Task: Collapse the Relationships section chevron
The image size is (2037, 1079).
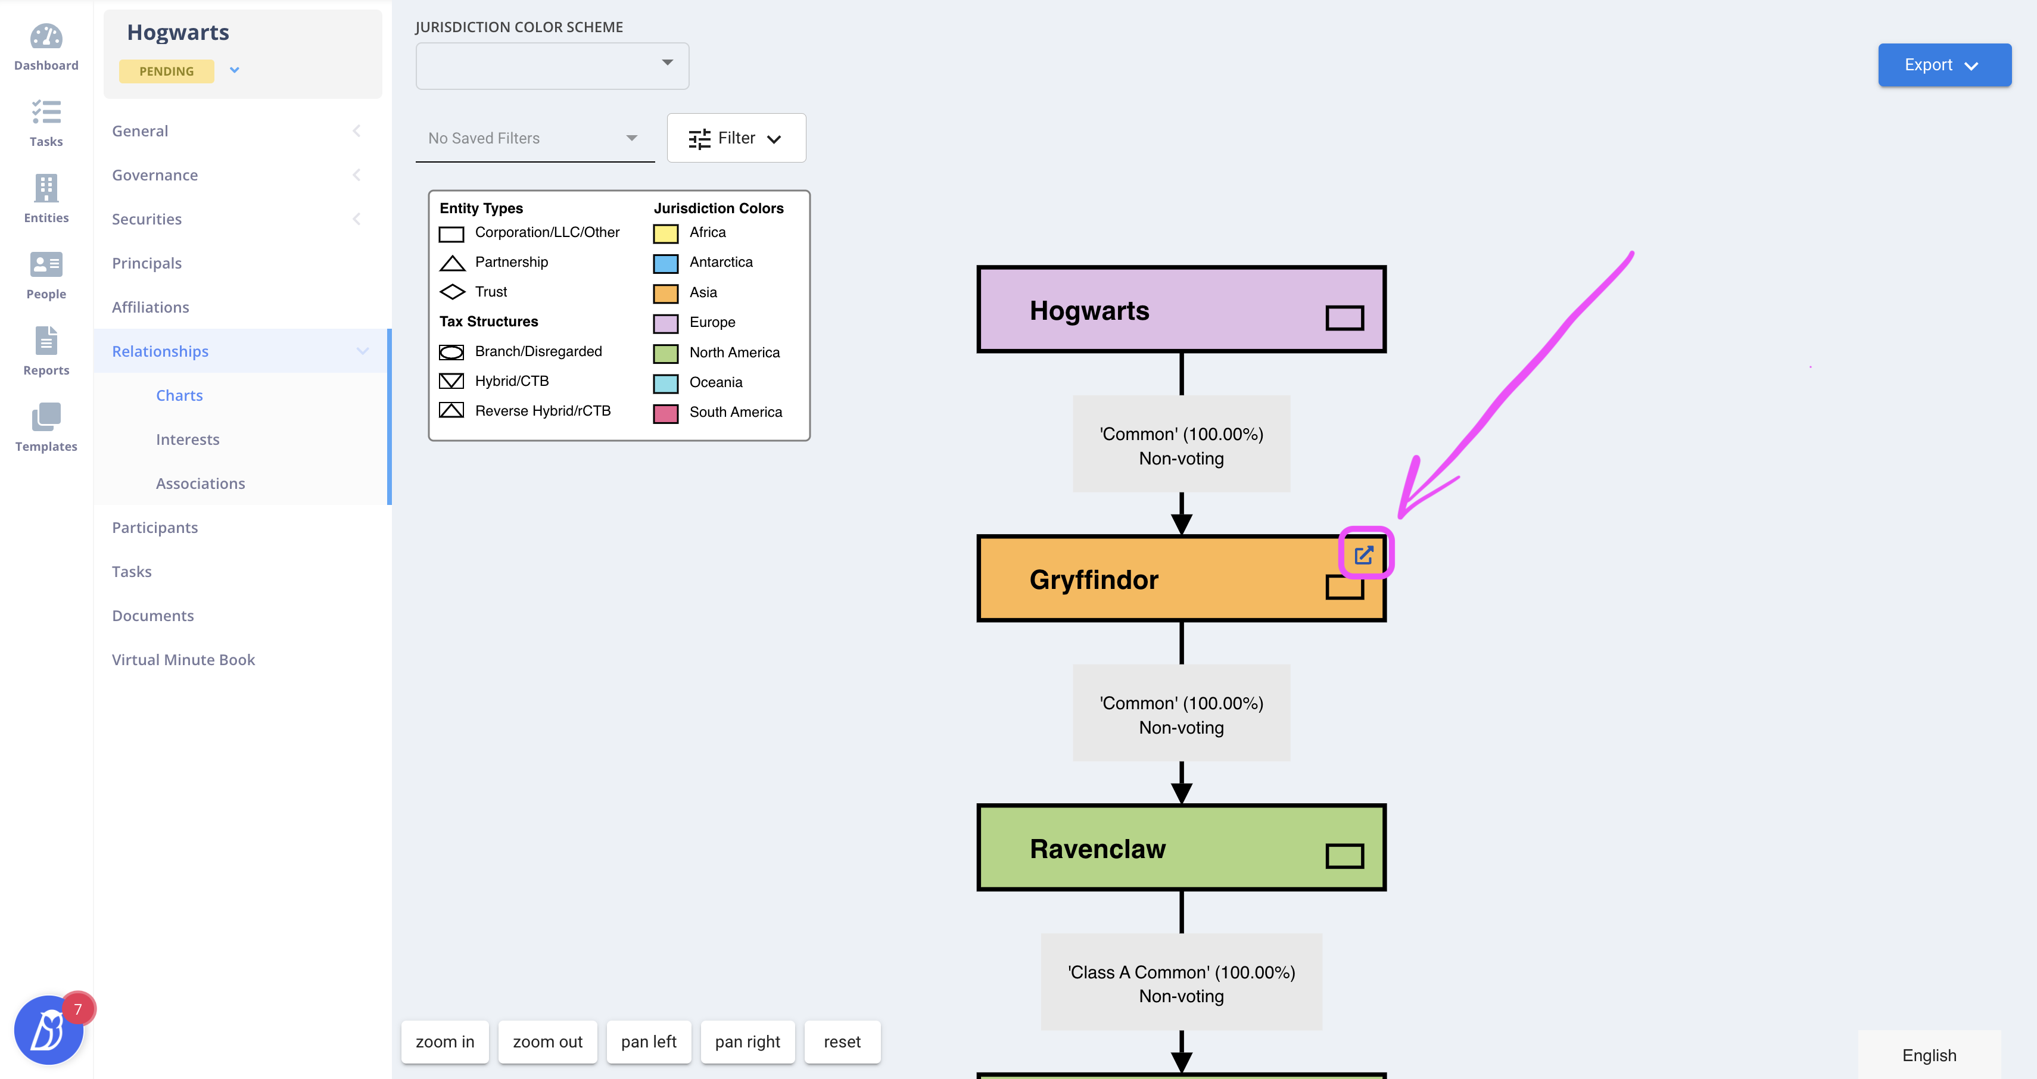Action: pos(362,351)
